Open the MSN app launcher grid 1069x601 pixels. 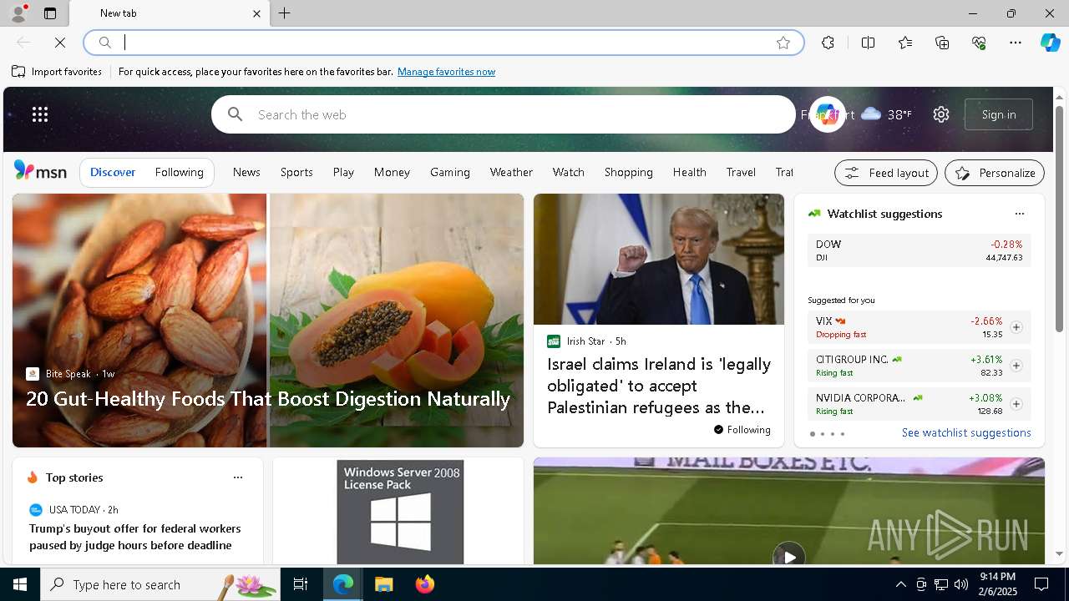[x=40, y=114]
